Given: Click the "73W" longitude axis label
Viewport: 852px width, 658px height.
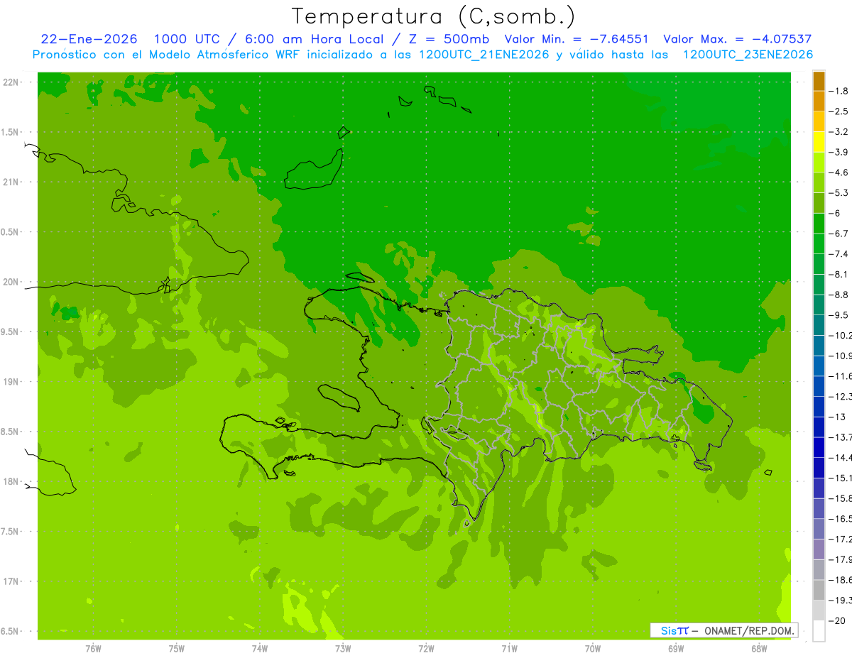Looking at the screenshot, I should coord(343,649).
